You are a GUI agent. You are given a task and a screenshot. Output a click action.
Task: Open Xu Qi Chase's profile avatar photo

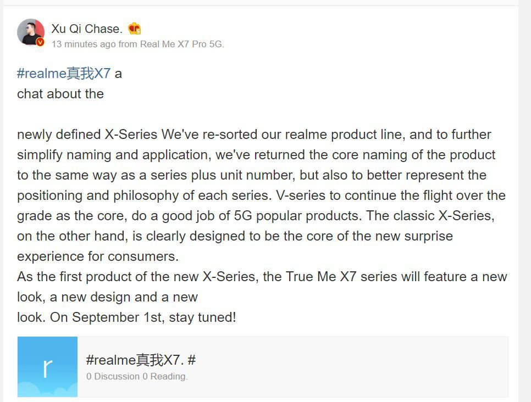31,32
